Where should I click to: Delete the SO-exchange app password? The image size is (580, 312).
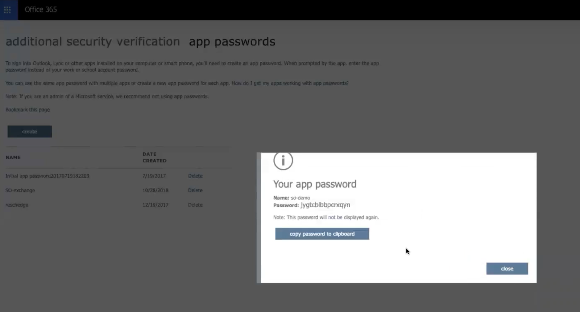195,190
